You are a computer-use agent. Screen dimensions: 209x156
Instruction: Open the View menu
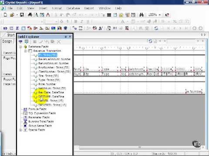click(x=31, y=8)
